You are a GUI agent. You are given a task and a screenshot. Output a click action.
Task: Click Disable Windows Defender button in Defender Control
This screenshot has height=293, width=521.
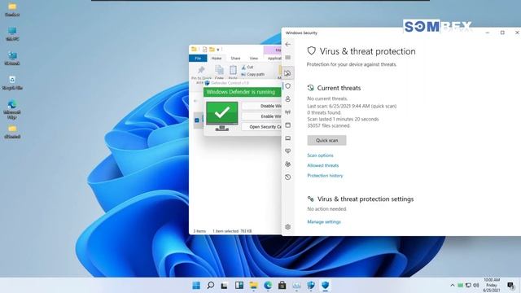261,106
